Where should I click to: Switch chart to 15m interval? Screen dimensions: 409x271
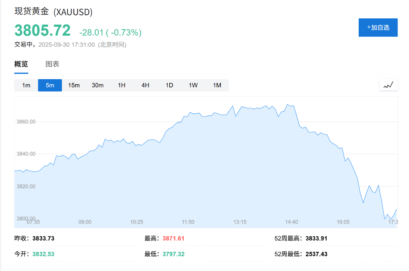tap(74, 85)
